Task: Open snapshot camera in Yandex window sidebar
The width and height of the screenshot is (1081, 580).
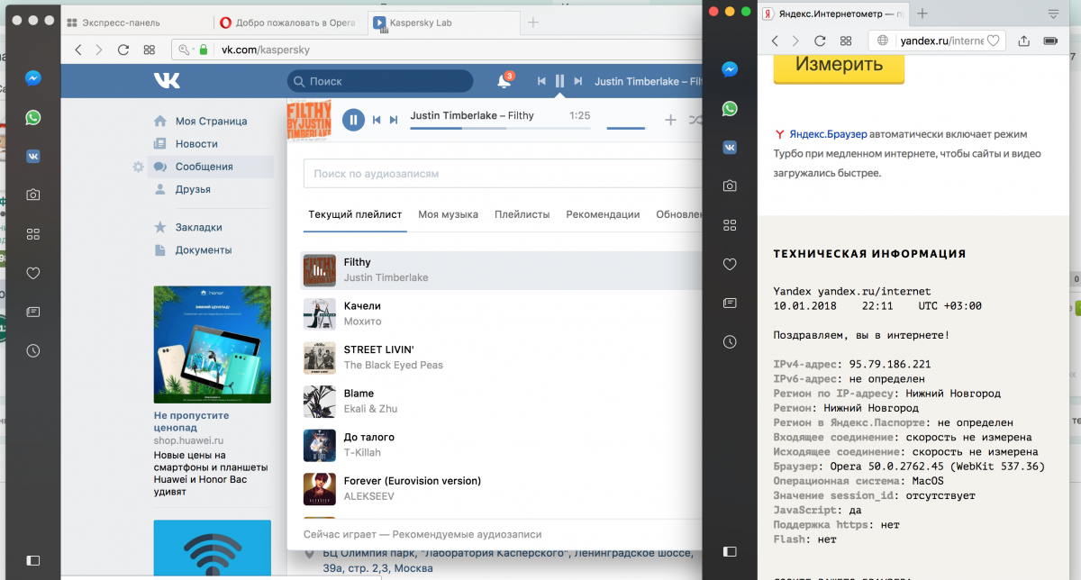Action: [x=730, y=186]
